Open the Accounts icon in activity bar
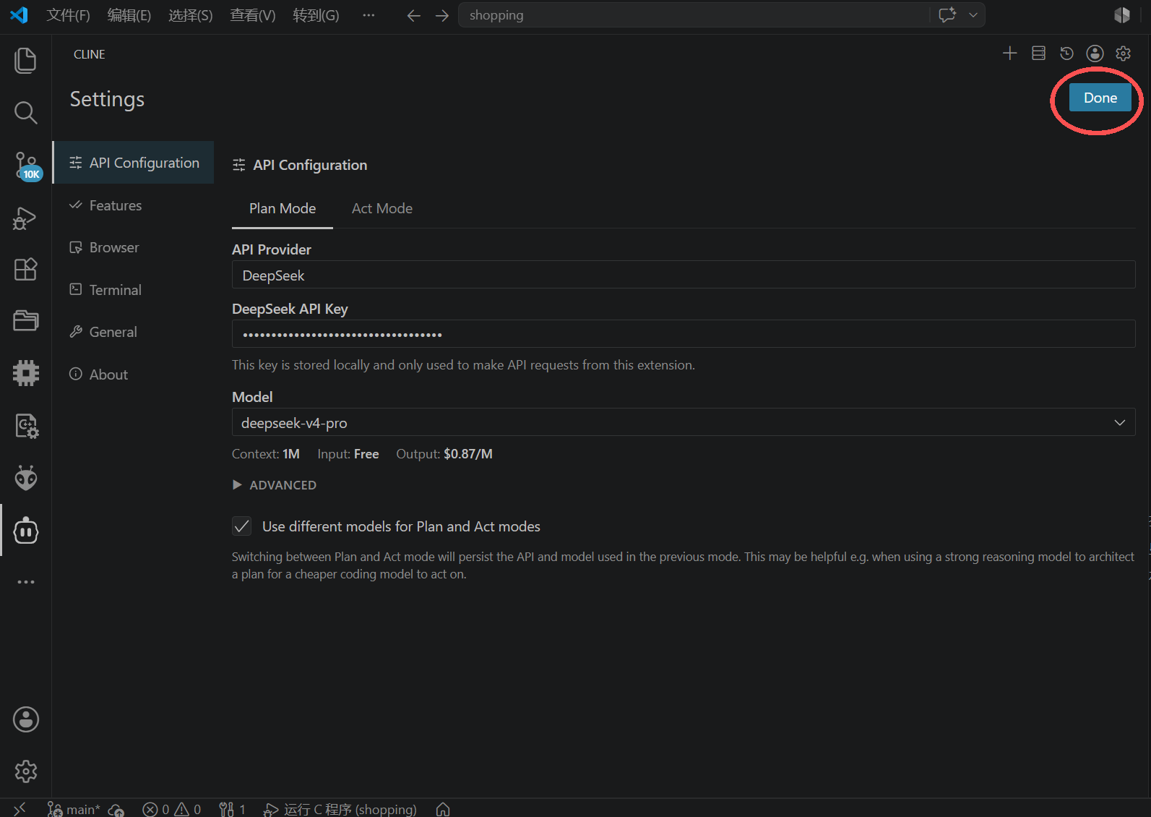 pyautogui.click(x=25, y=719)
